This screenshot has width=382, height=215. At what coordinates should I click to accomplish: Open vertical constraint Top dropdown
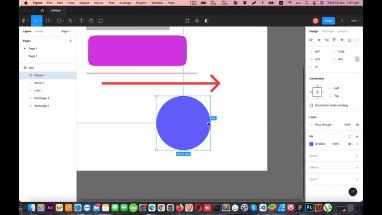(338, 96)
